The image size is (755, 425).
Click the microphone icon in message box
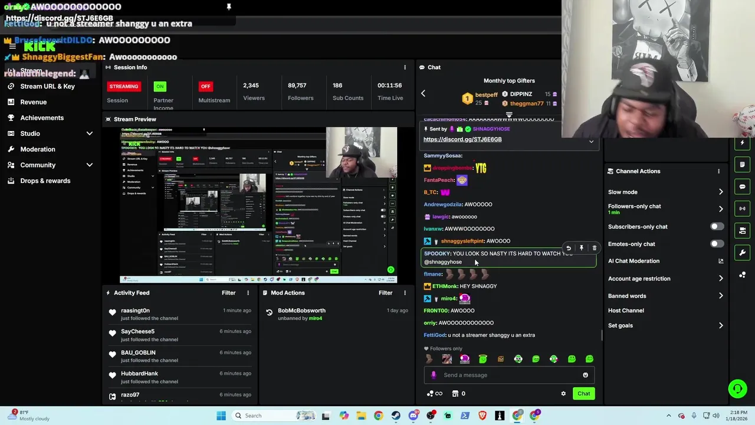coord(434,375)
